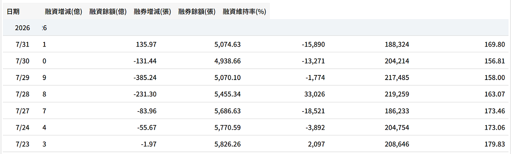Select the 7/27 date cell
The image size is (512, 154).
click(23, 111)
